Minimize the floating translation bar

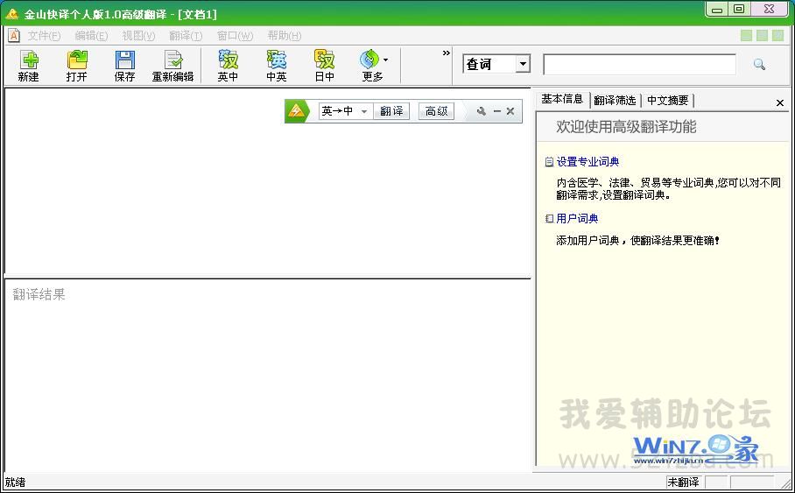pos(497,111)
